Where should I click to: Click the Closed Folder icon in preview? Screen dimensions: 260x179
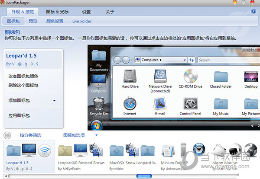(221, 77)
